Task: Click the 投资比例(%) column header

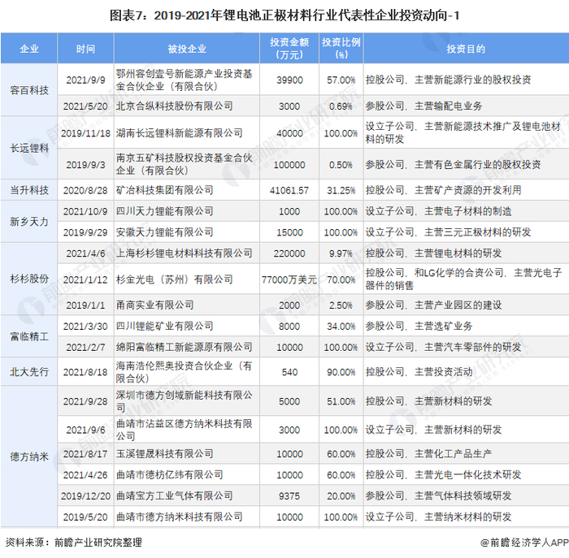Action: pyautogui.click(x=341, y=48)
